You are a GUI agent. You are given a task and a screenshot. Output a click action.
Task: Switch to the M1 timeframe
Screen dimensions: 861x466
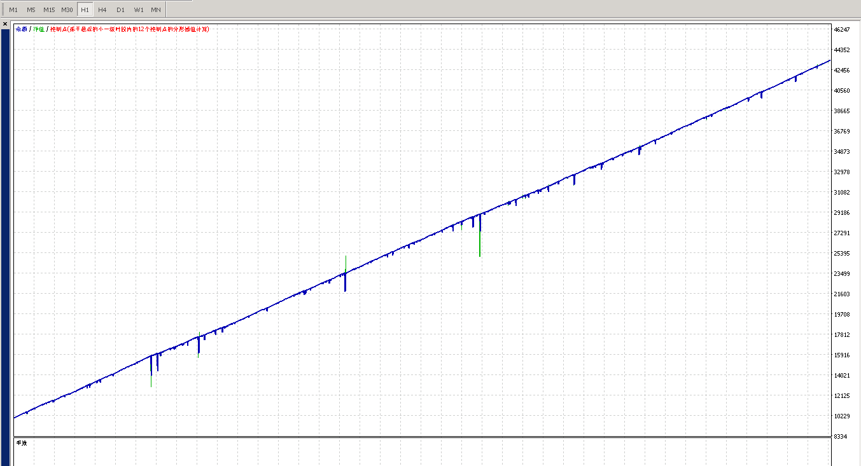click(14, 10)
